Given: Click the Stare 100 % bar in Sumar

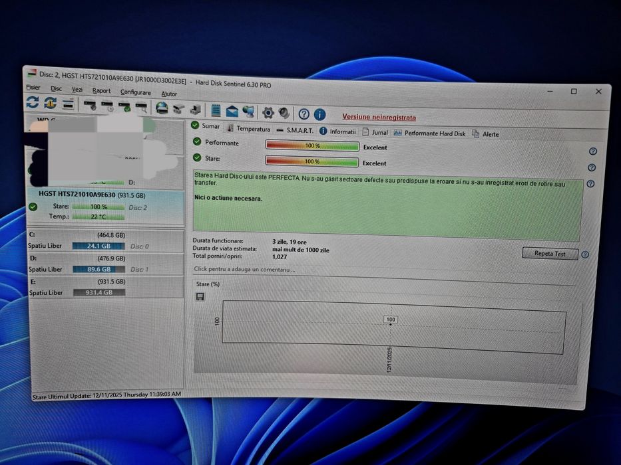Looking at the screenshot, I should coord(312,161).
